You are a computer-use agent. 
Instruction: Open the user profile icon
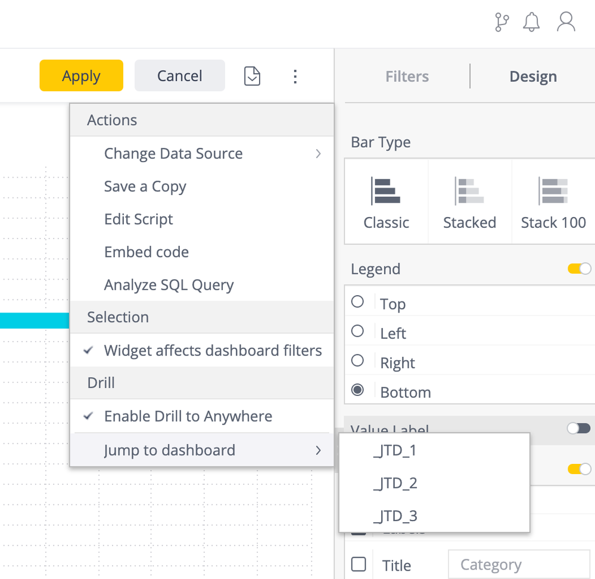click(566, 23)
